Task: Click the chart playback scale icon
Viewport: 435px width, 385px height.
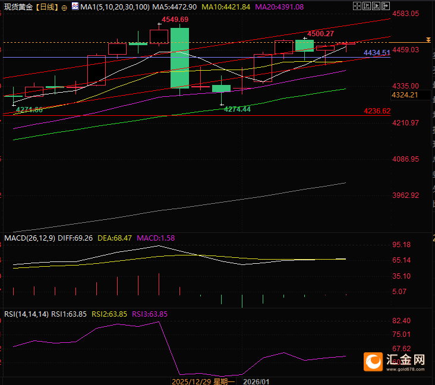Action: pyautogui.click(x=376, y=6)
